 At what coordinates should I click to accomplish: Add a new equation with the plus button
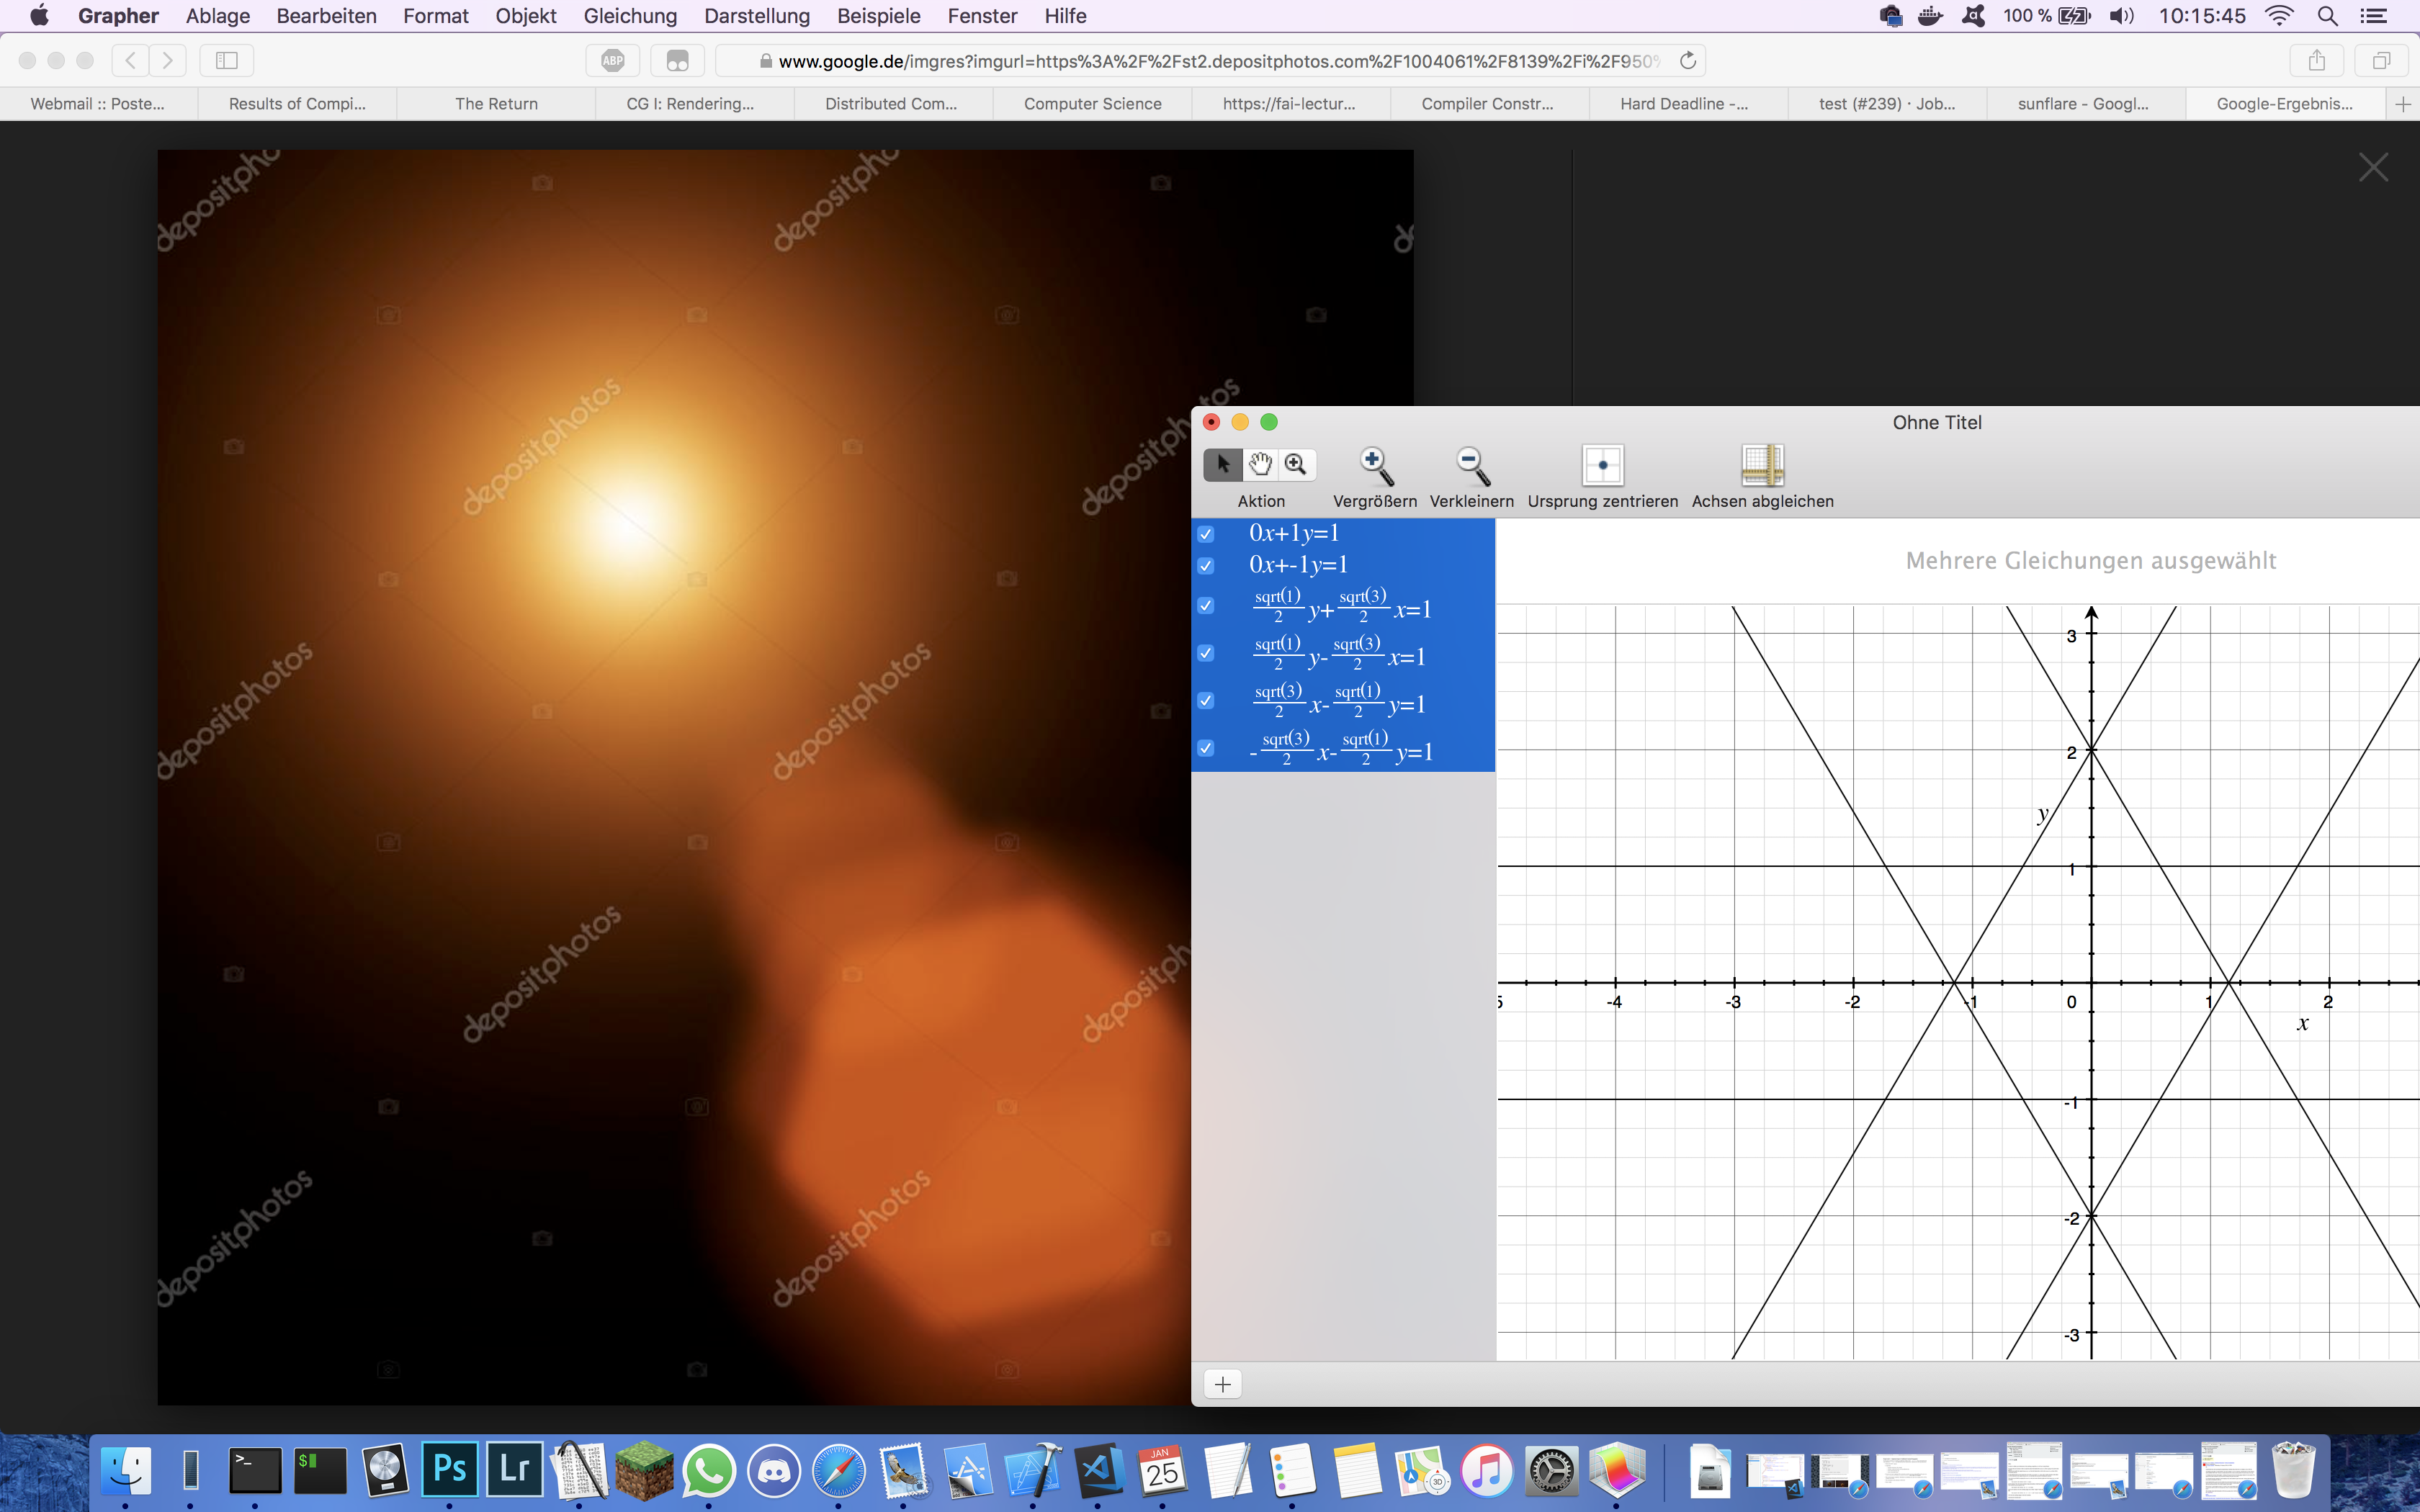(x=1223, y=1384)
